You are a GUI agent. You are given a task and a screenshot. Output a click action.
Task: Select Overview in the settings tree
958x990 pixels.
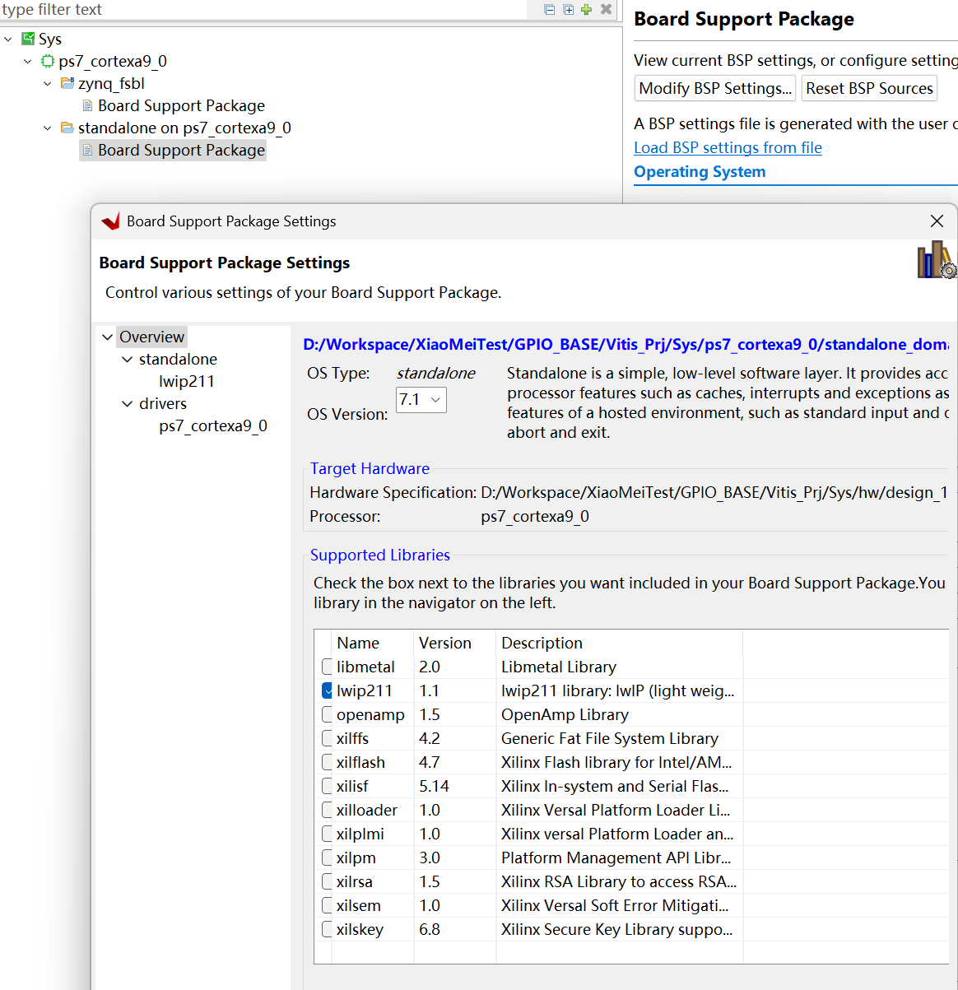[151, 337]
